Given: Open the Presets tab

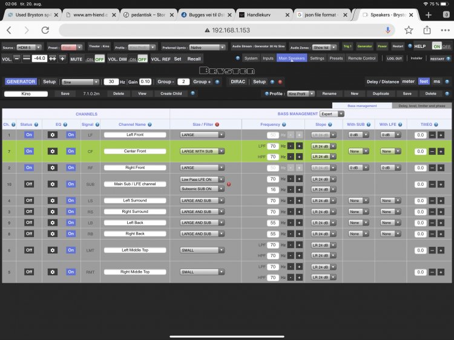Looking at the screenshot, I should [x=336, y=58].
